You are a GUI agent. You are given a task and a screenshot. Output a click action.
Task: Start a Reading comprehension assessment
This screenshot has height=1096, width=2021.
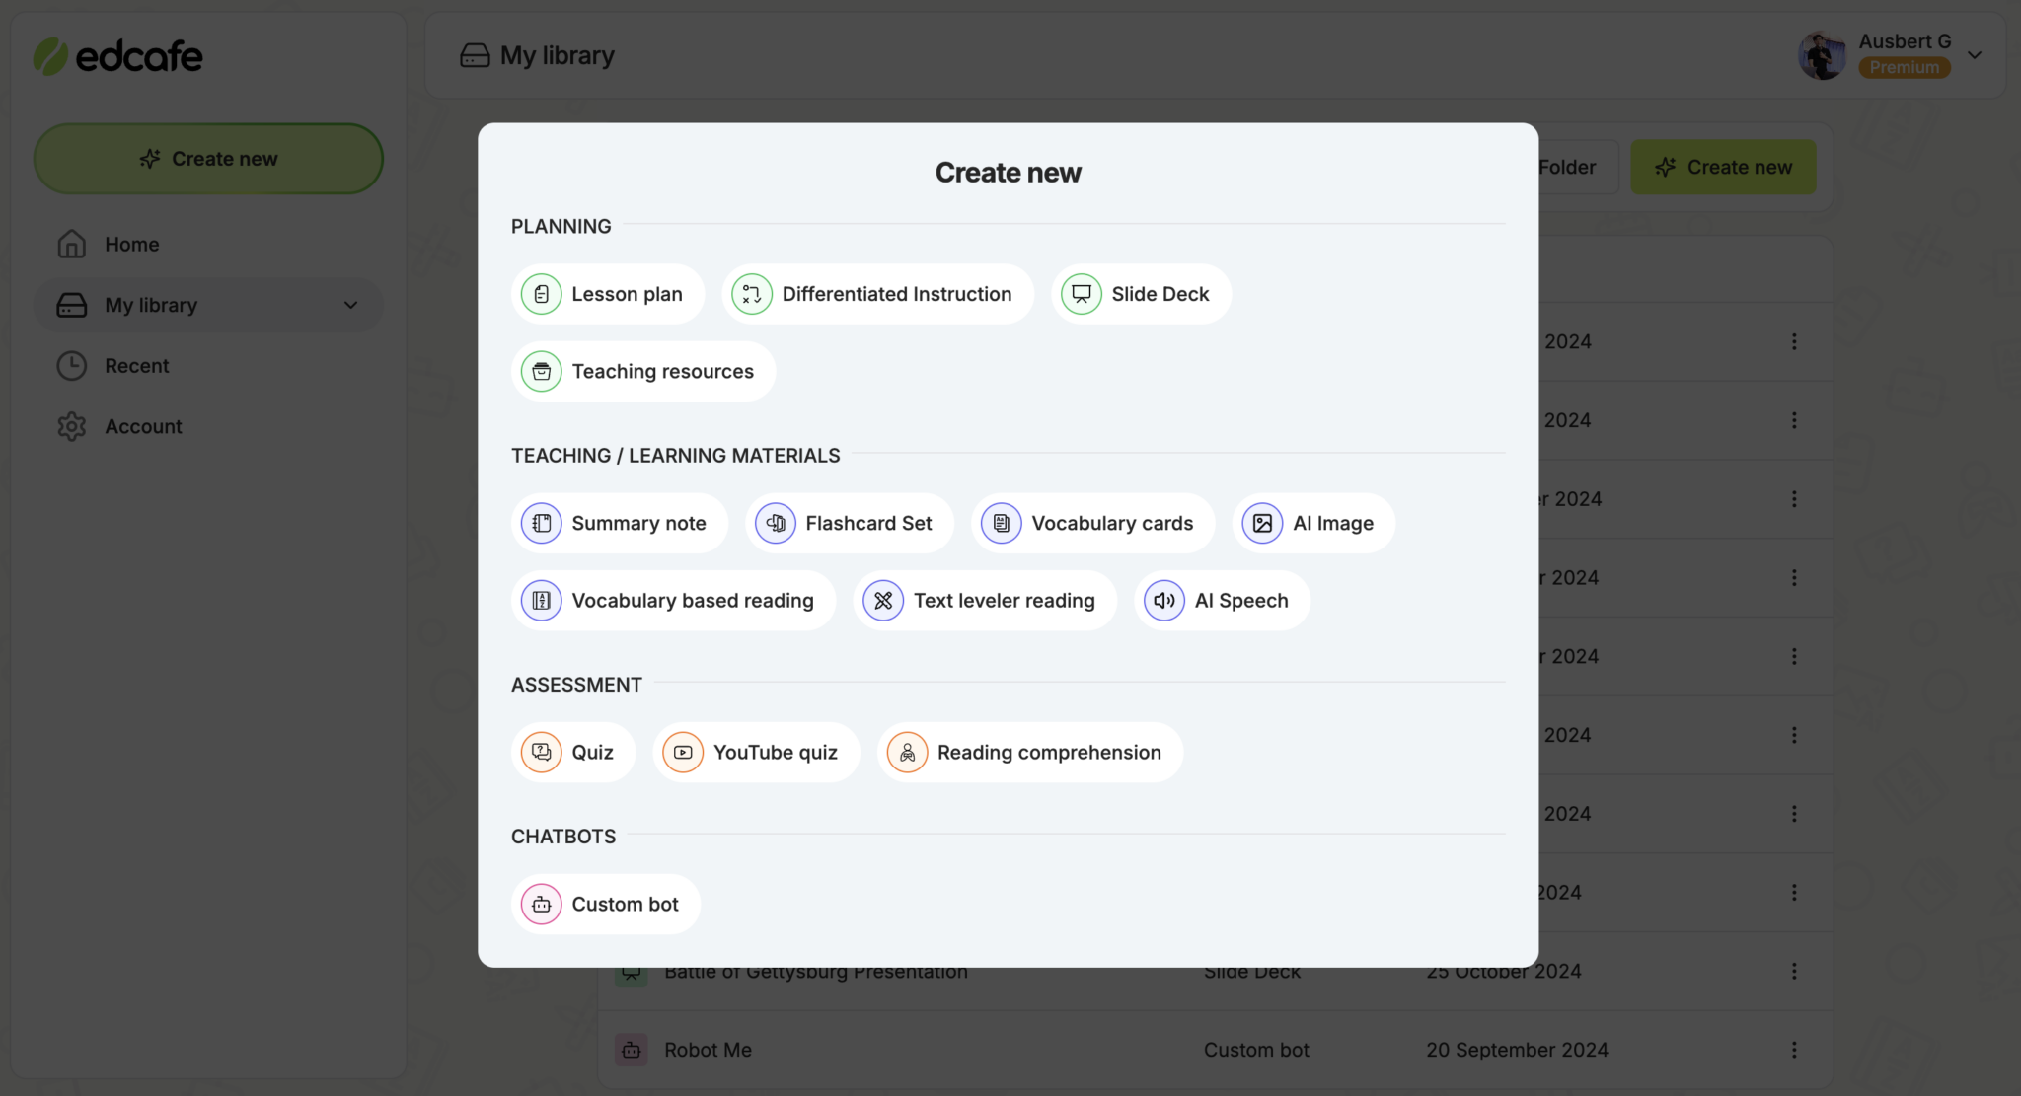click(x=1030, y=752)
